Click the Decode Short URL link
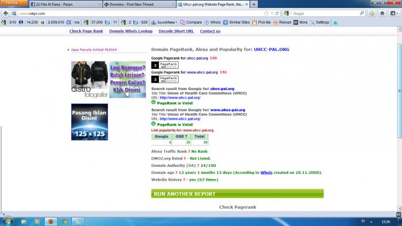This screenshot has height=226, width=402. [176, 31]
